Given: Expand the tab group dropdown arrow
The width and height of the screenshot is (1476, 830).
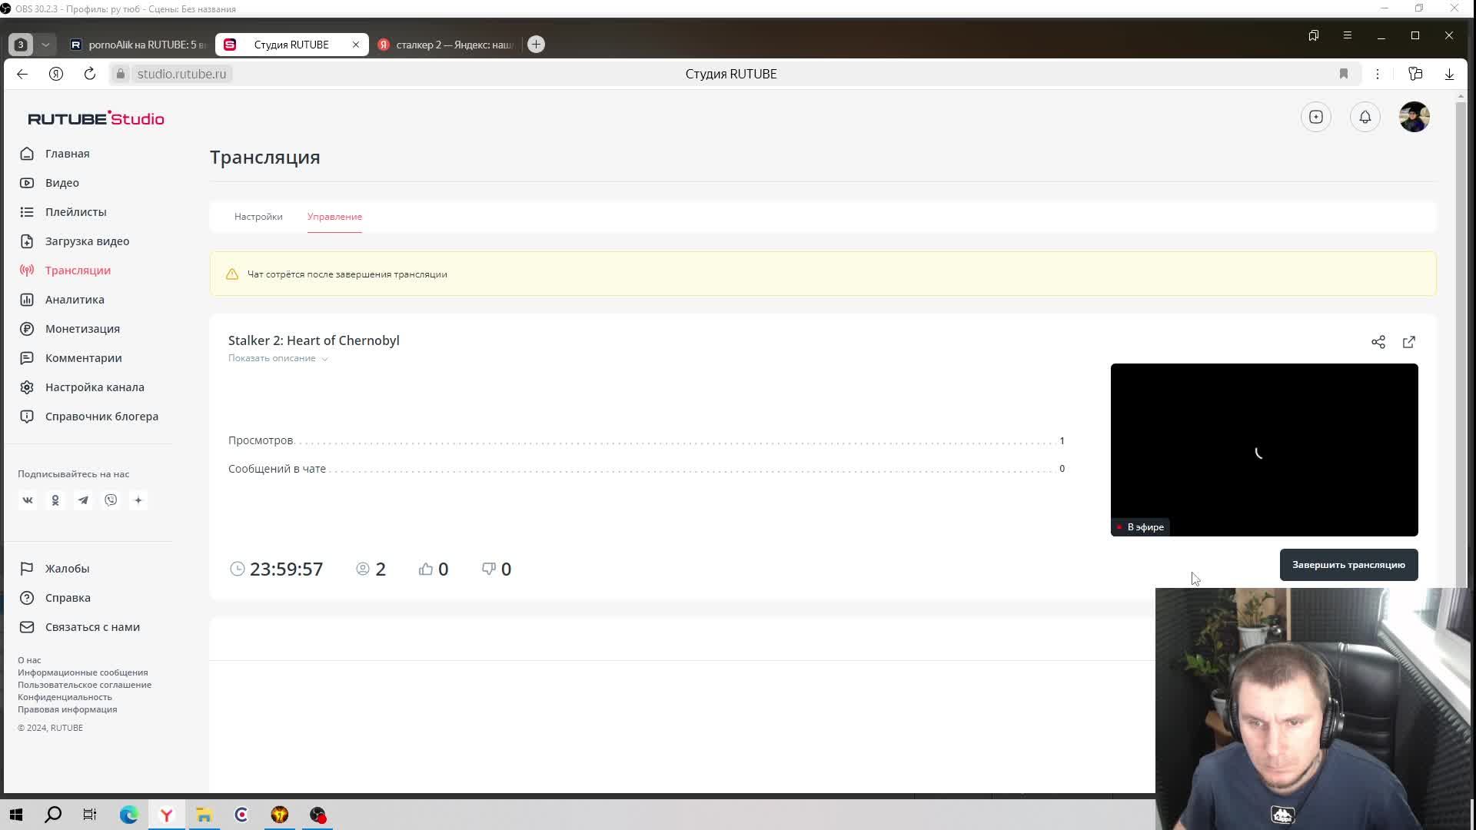Looking at the screenshot, I should click(x=45, y=45).
